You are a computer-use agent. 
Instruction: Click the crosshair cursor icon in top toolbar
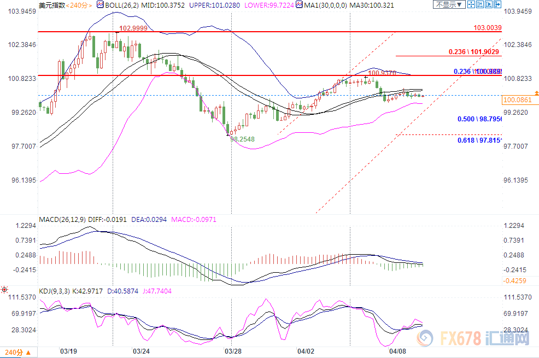pos(471,4)
